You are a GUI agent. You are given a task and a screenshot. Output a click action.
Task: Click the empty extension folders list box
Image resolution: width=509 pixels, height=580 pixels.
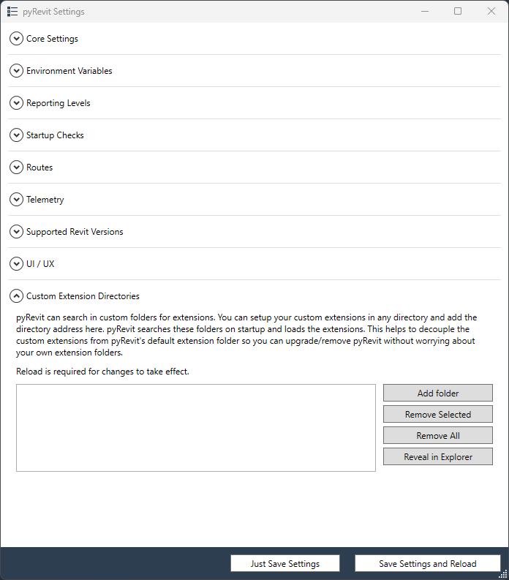tap(196, 428)
